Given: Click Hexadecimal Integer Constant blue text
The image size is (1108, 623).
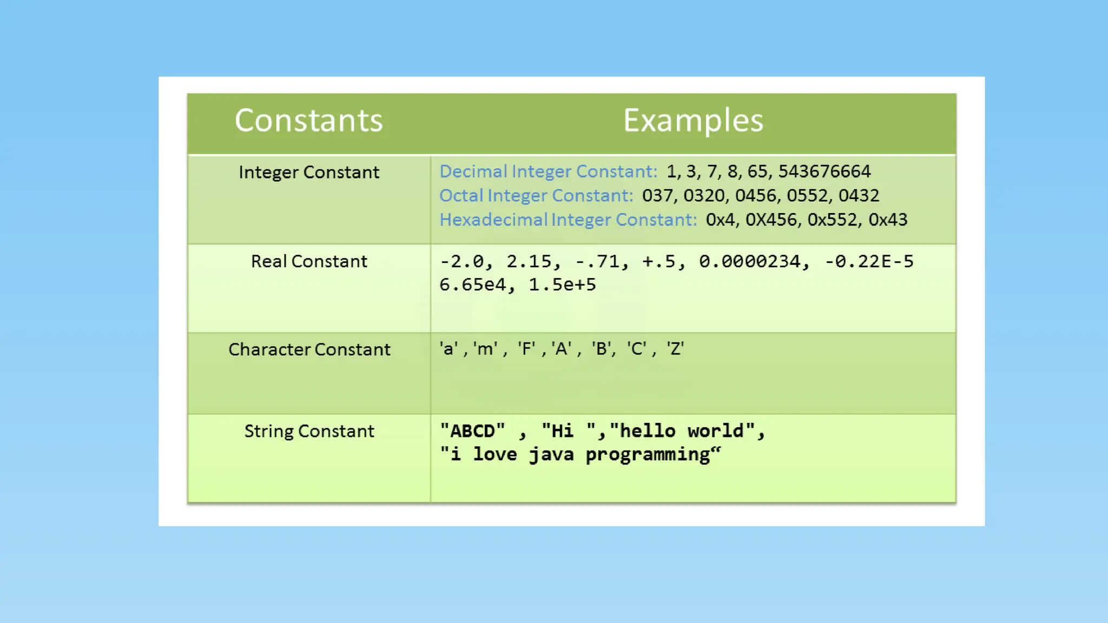Looking at the screenshot, I should click(568, 220).
